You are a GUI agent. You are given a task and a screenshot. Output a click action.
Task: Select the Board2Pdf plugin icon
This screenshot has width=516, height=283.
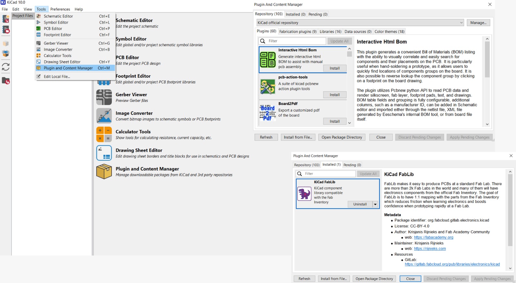[268, 113]
